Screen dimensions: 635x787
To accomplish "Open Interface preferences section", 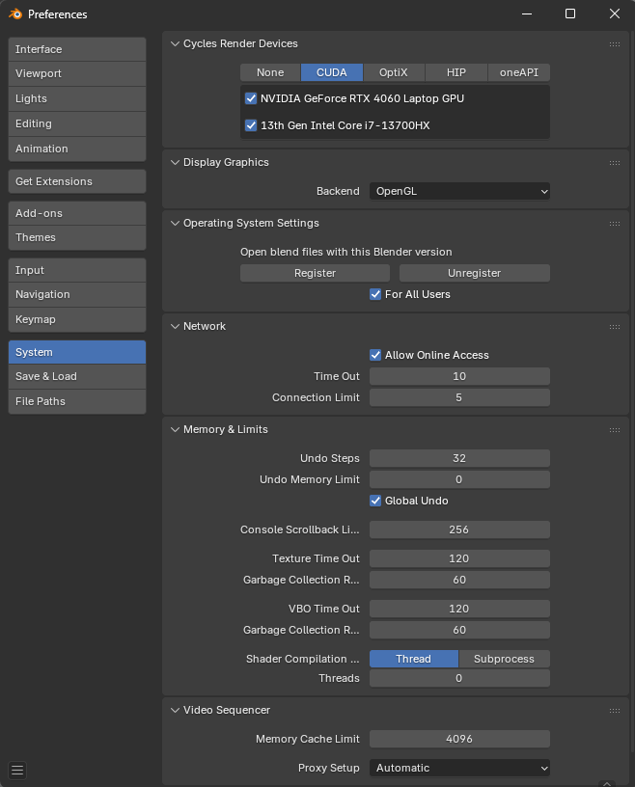I will tap(77, 49).
